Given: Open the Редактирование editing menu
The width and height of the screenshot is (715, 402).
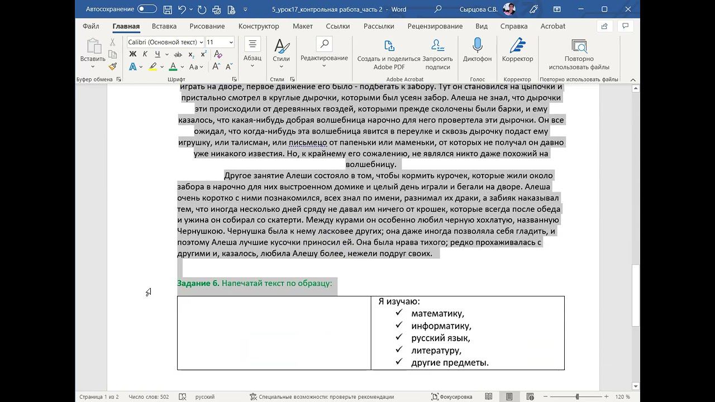Looking at the screenshot, I should click(x=324, y=54).
